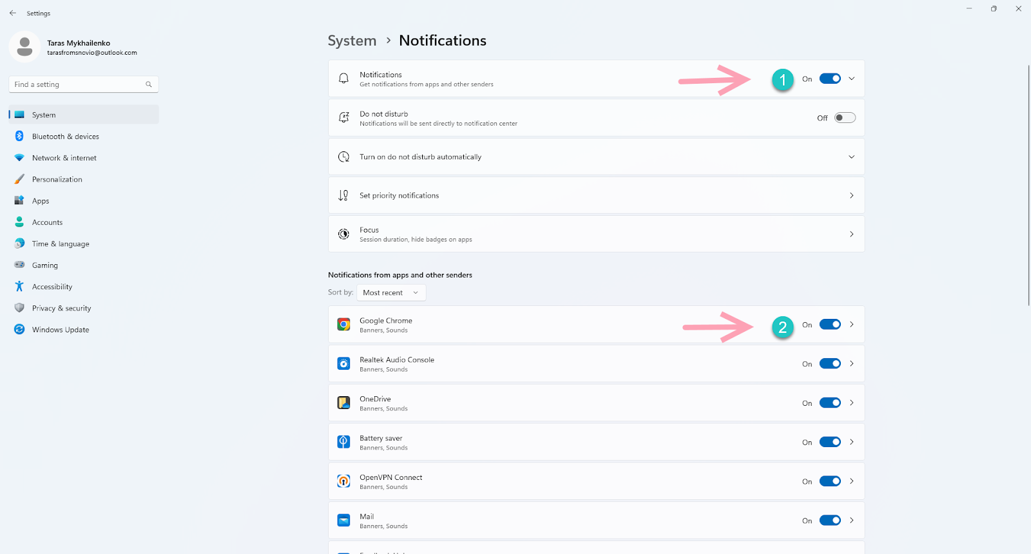Click the back arrow in Settings
This screenshot has height=554, width=1031.
(13, 13)
